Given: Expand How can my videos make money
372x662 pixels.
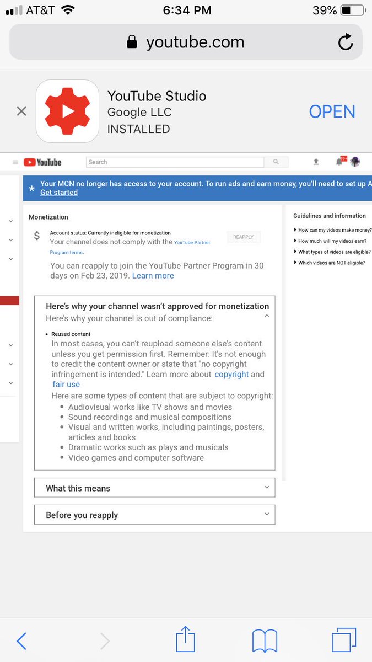Looking at the screenshot, I should 332,230.
